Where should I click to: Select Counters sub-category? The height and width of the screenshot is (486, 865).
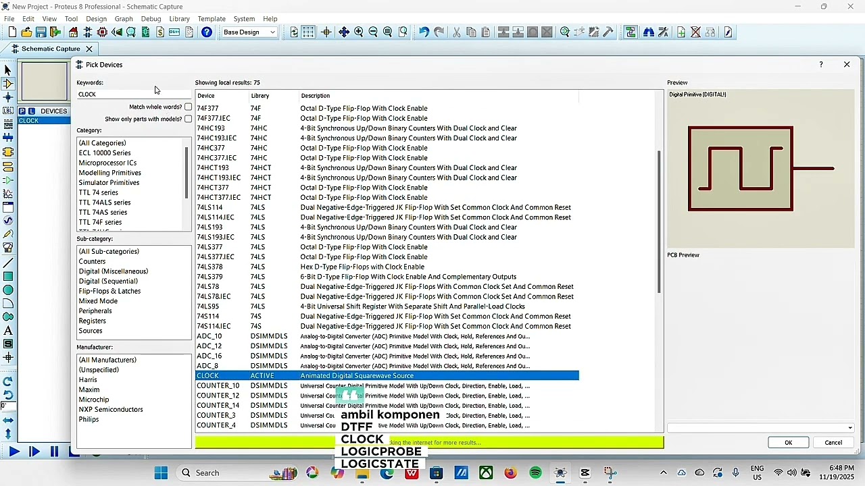pyautogui.click(x=92, y=261)
